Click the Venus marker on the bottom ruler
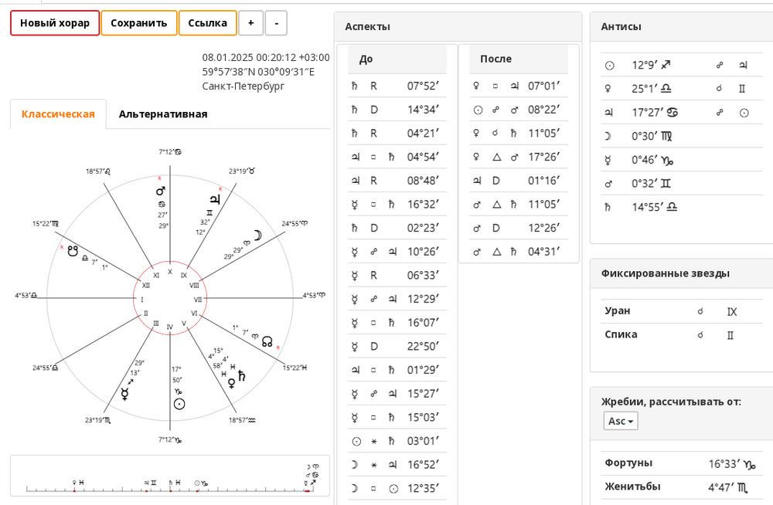This screenshot has height=505, width=773. point(74,483)
